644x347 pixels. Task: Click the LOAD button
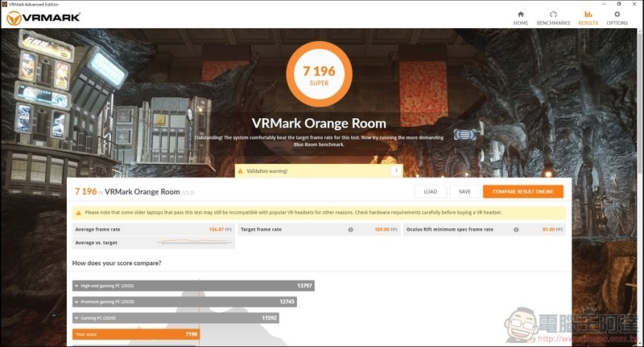[431, 192]
